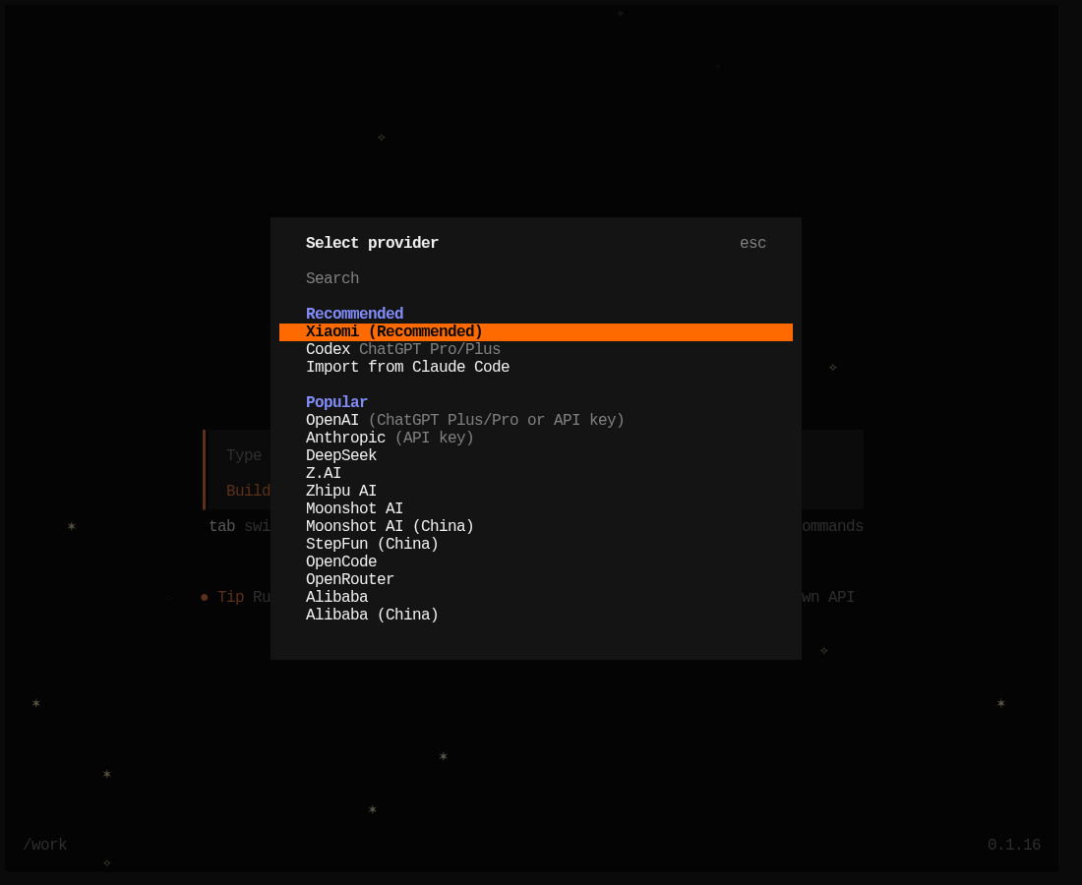Pick StepFun (China) provider
Viewport: 1082px width, 885px height.
pyautogui.click(x=535, y=544)
